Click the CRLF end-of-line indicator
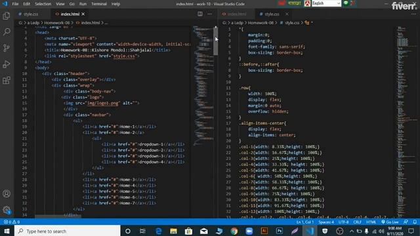 [x=357, y=222]
